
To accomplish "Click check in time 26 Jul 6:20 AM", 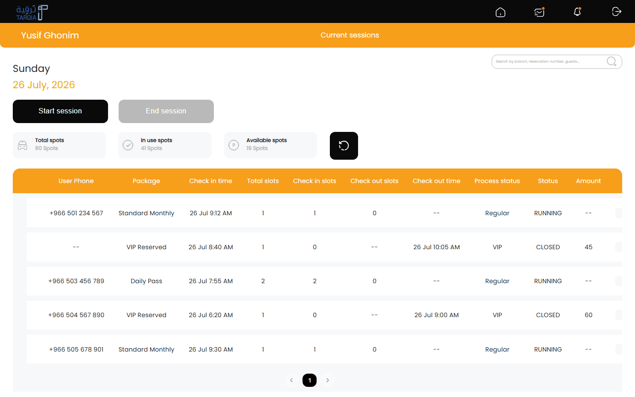I will click(211, 315).
